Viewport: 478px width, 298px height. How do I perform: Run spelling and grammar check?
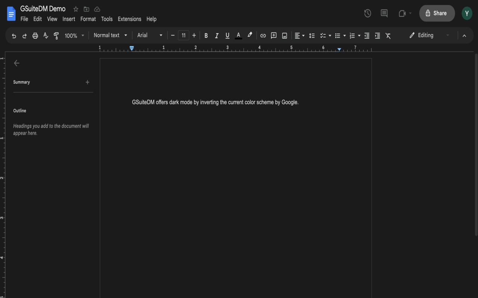(45, 35)
